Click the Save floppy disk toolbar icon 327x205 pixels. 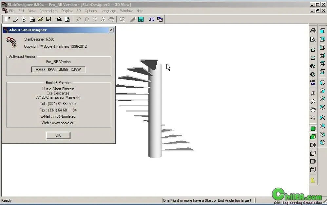tap(48, 19)
